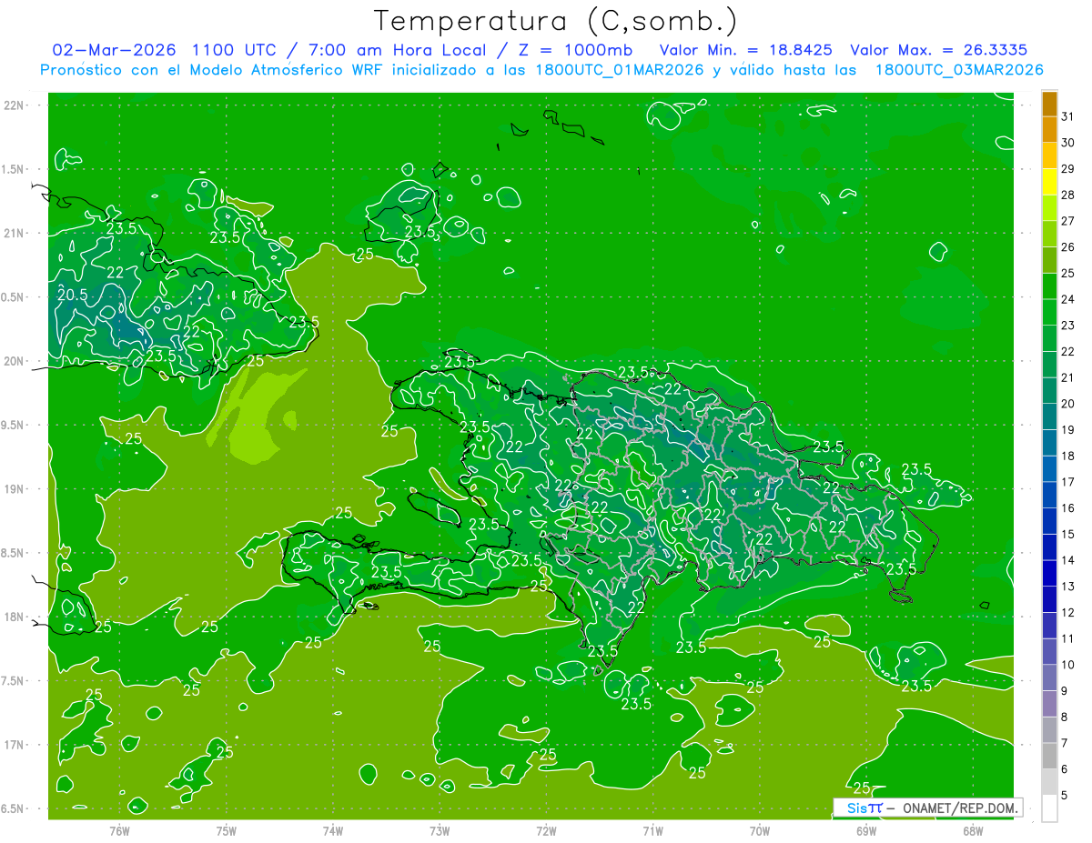This screenshot has height=843, width=1092.
Task: Click the legend color band between 25 and 26
Action: click(x=1049, y=261)
